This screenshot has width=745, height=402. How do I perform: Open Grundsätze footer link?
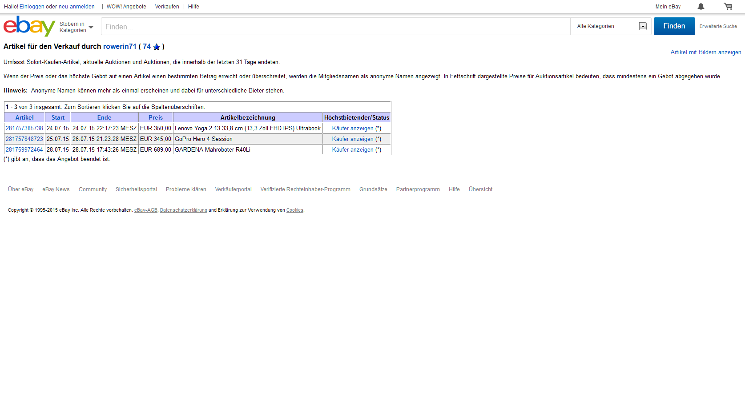[x=373, y=189]
